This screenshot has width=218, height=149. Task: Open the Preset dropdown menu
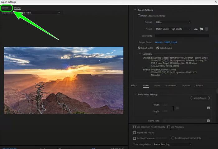click(x=173, y=29)
